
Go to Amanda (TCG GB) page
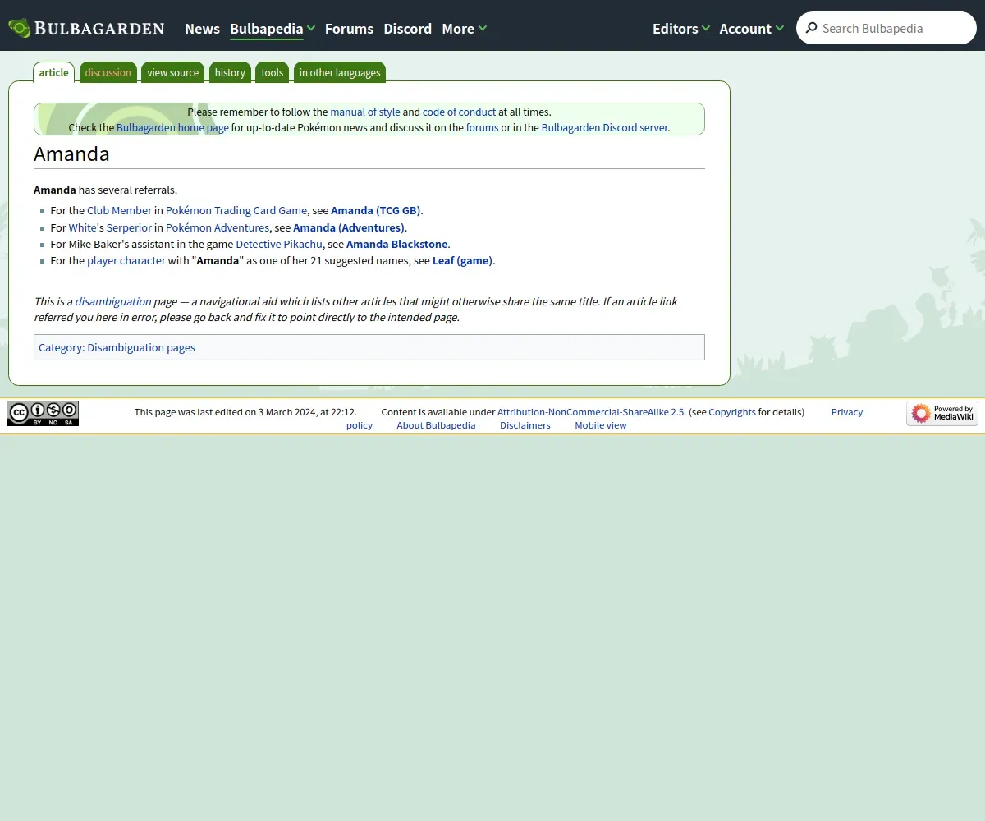[376, 210]
